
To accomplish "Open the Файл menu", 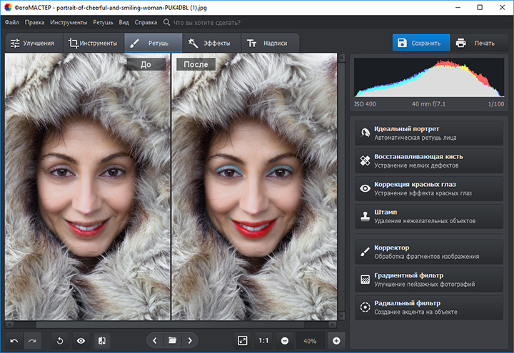I will 11,22.
